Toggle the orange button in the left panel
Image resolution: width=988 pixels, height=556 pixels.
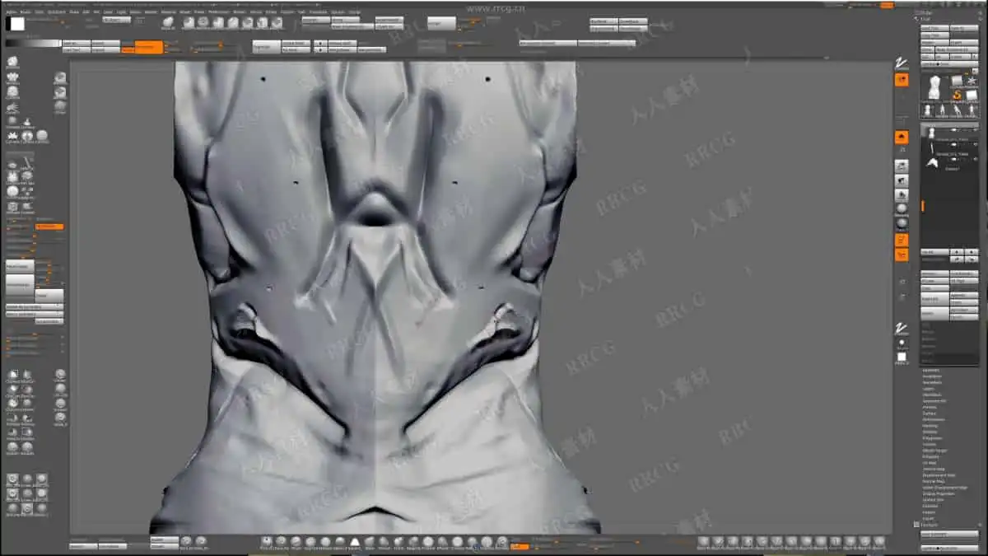49,226
